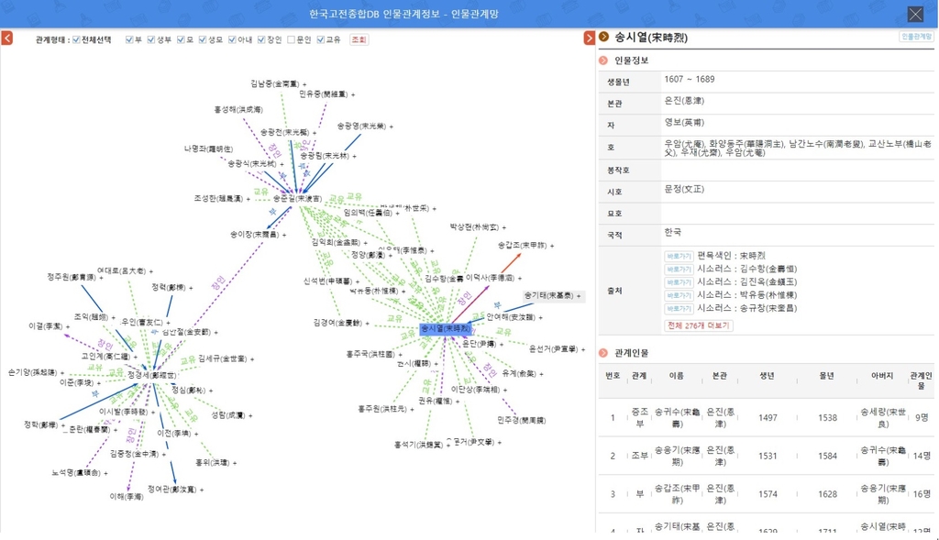The height and width of the screenshot is (540, 939).
Task: Uncheck the 교유 relation checkbox
Action: 320,40
